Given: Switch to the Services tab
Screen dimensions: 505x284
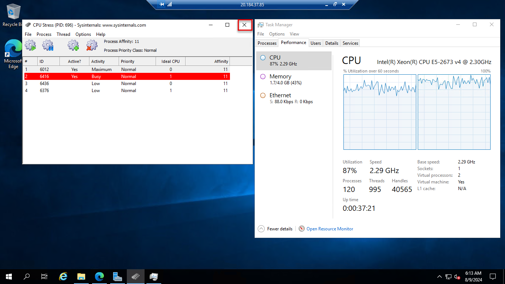Looking at the screenshot, I should [350, 43].
